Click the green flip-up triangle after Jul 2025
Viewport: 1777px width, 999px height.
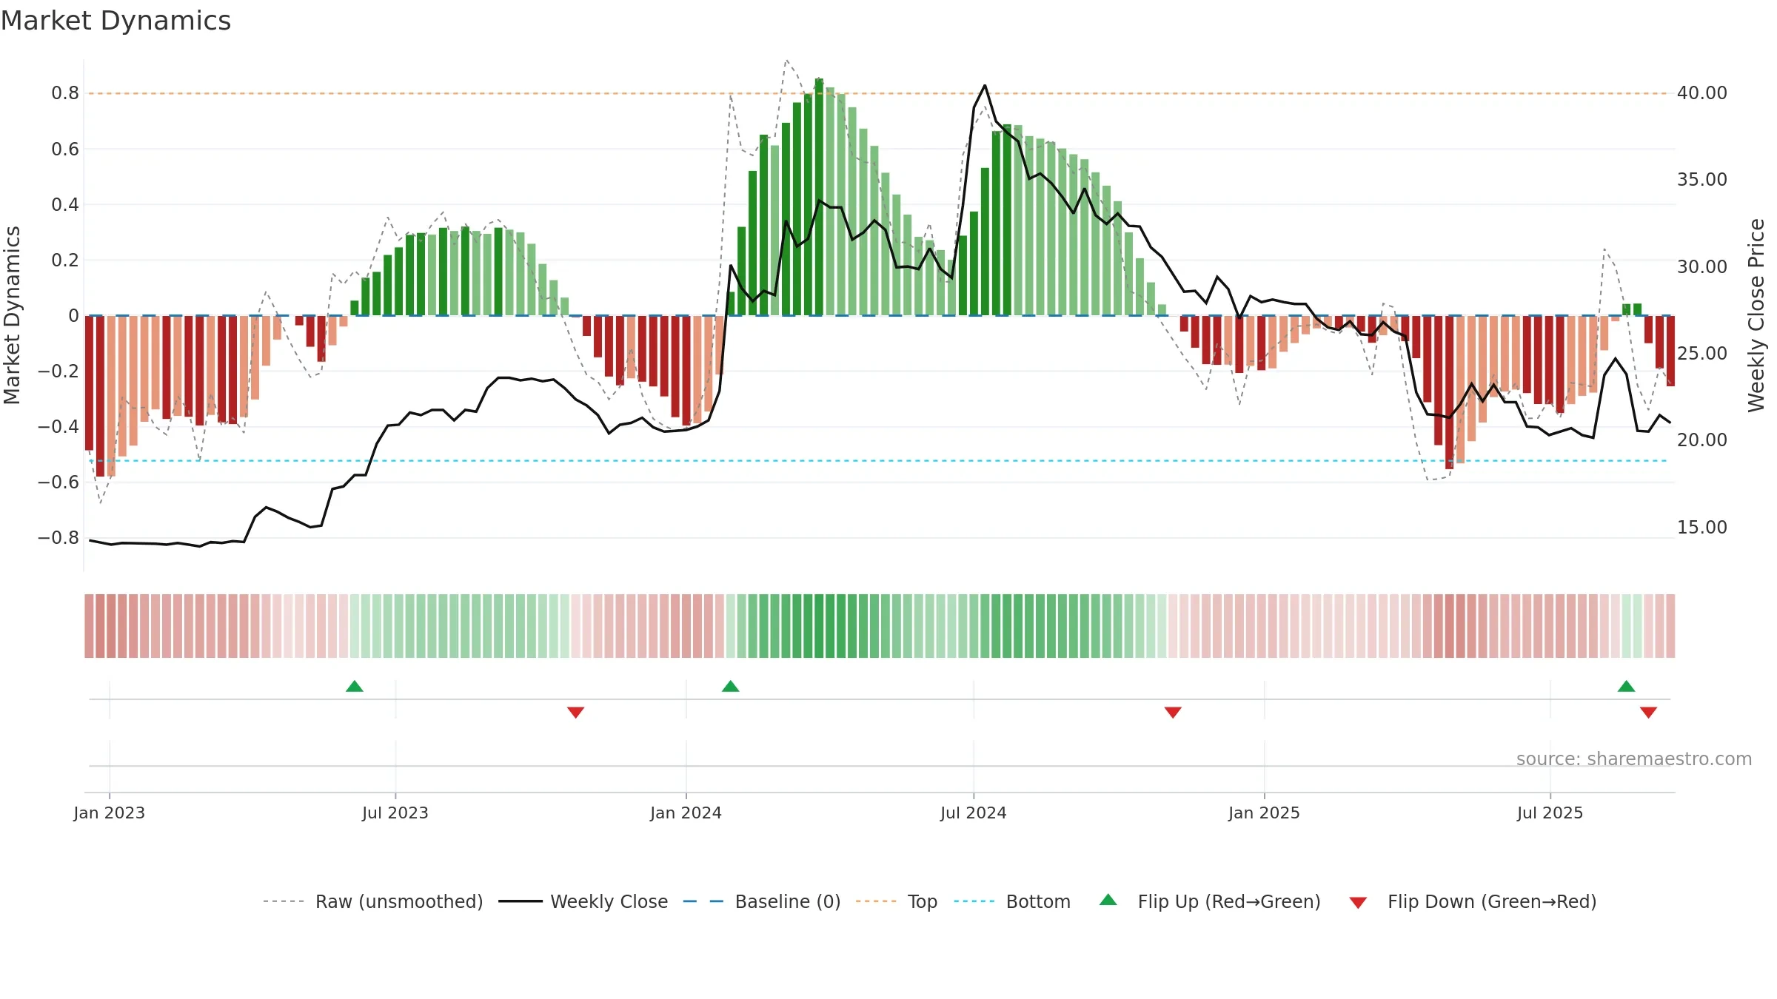[1627, 686]
